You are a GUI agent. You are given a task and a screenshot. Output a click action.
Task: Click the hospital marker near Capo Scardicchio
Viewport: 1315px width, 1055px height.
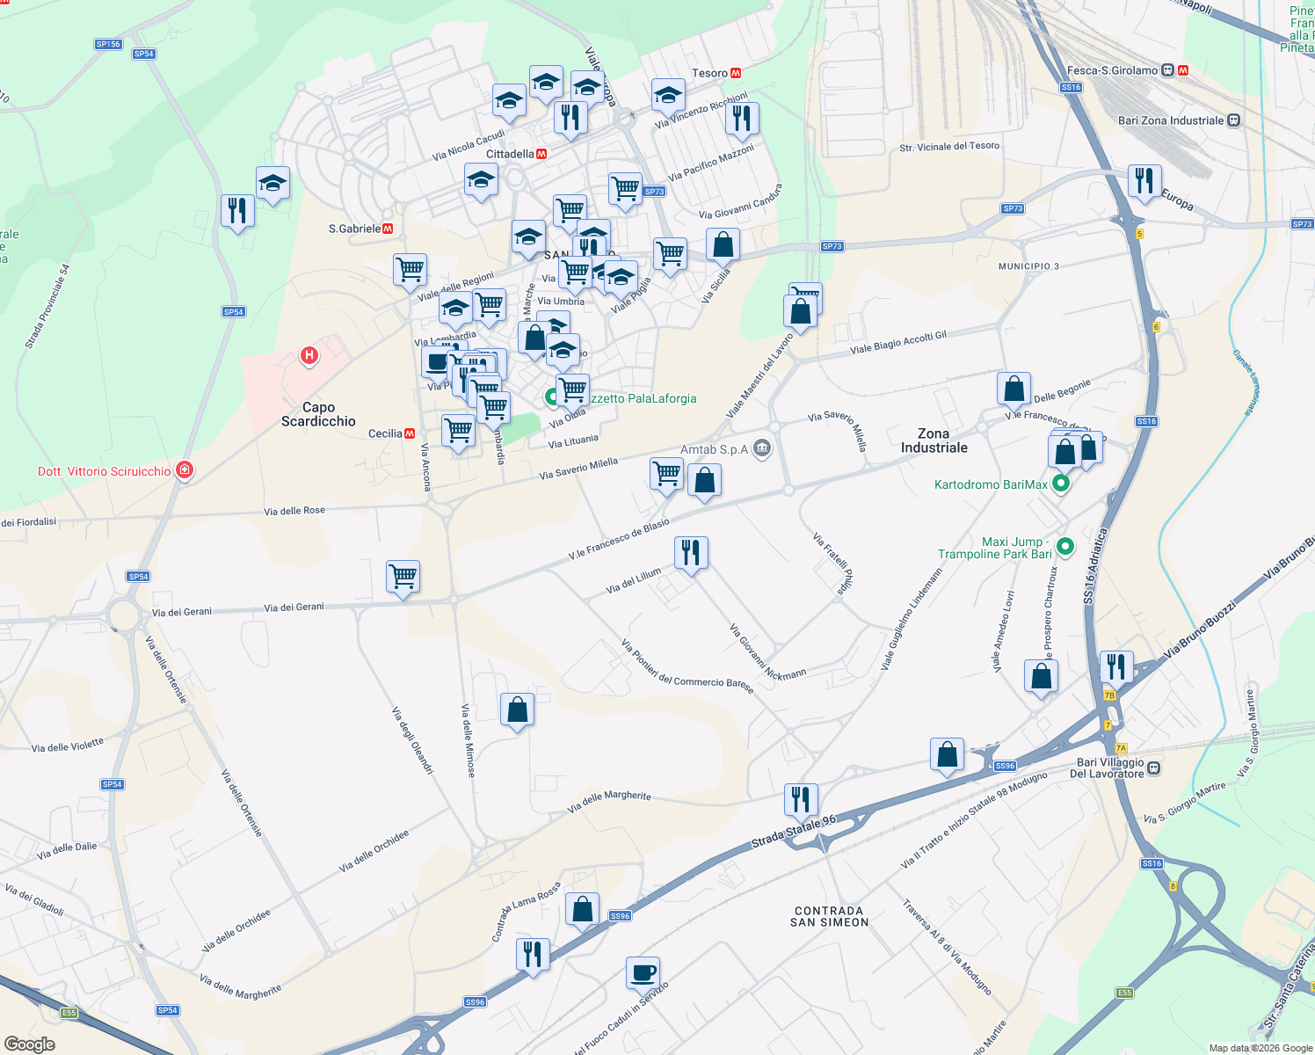click(x=309, y=356)
